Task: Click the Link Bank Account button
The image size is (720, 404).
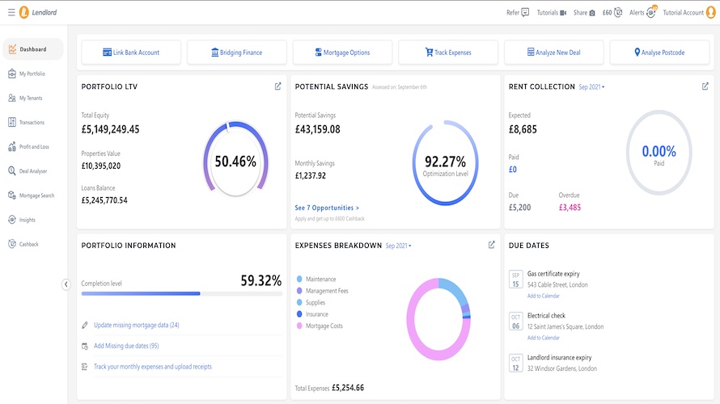Action: tap(131, 53)
